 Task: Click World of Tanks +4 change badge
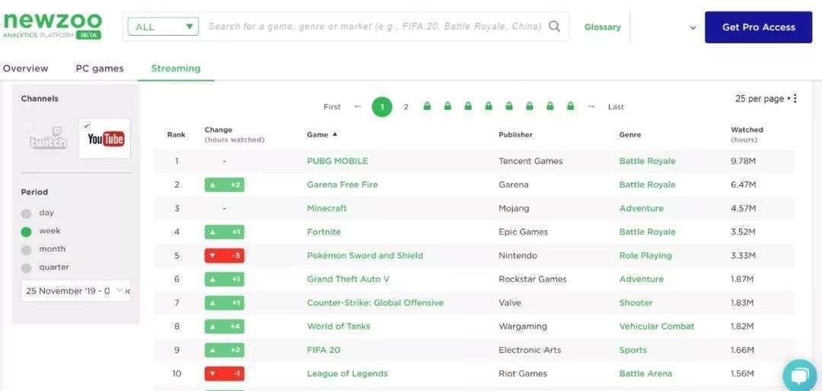(225, 326)
